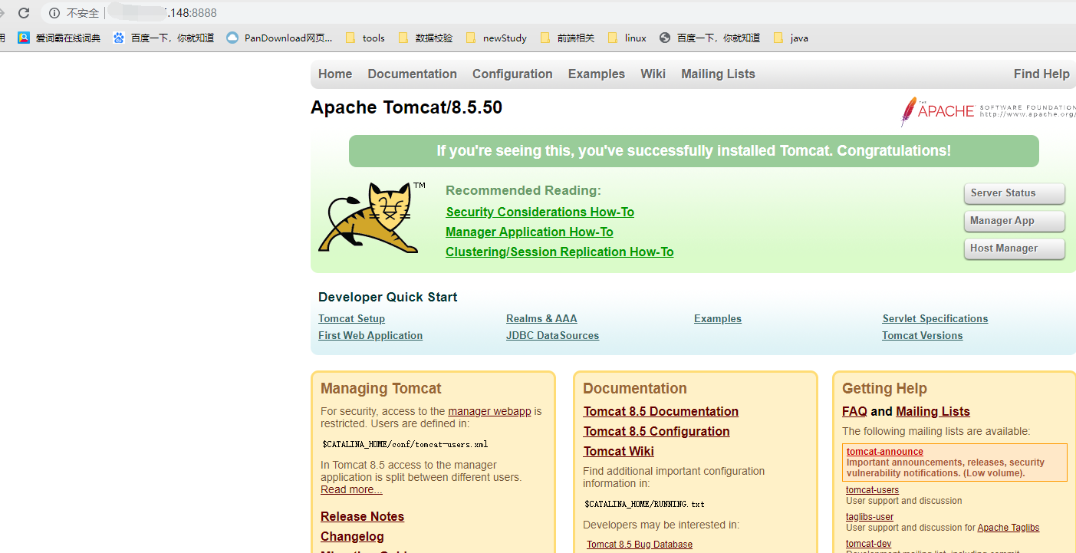Click the Host Manager button
This screenshot has width=1076, height=553.
tap(1014, 249)
